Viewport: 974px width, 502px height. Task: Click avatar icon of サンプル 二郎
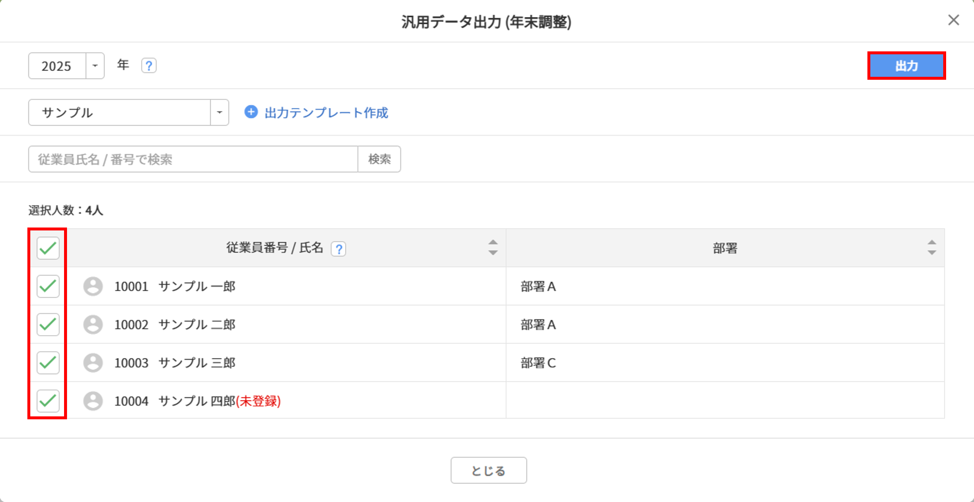pos(93,324)
